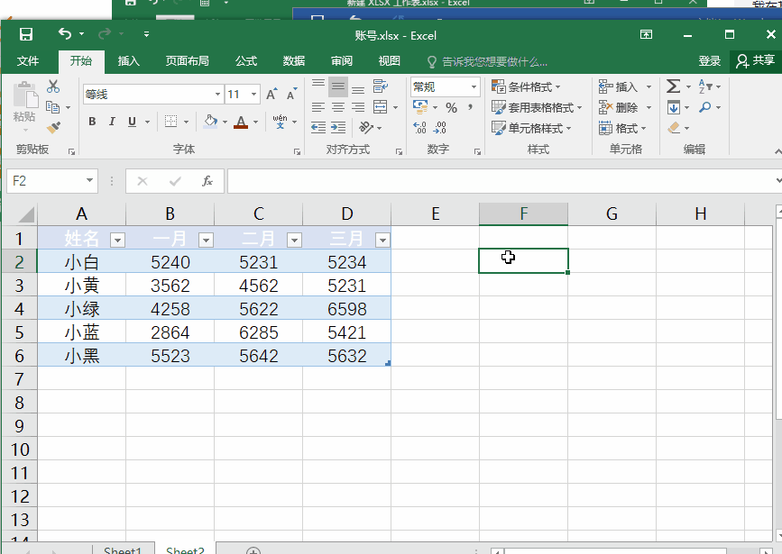Click the percent style icon
The image size is (782, 554).
click(x=451, y=107)
